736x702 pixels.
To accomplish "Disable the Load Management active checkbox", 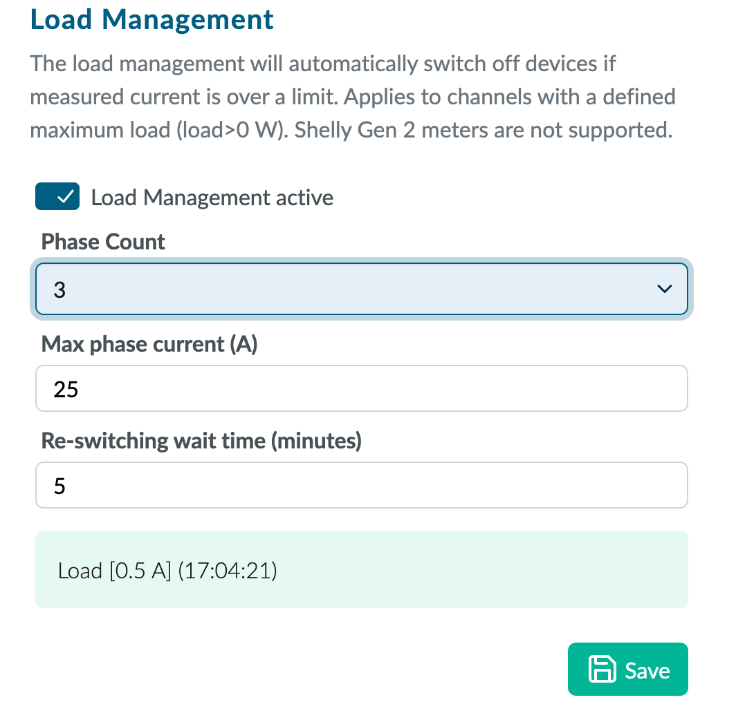I will pos(57,198).
